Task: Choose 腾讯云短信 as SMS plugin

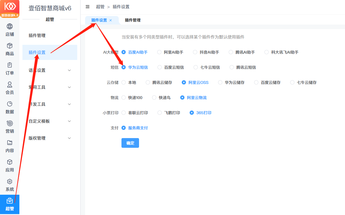Action: click(232, 67)
